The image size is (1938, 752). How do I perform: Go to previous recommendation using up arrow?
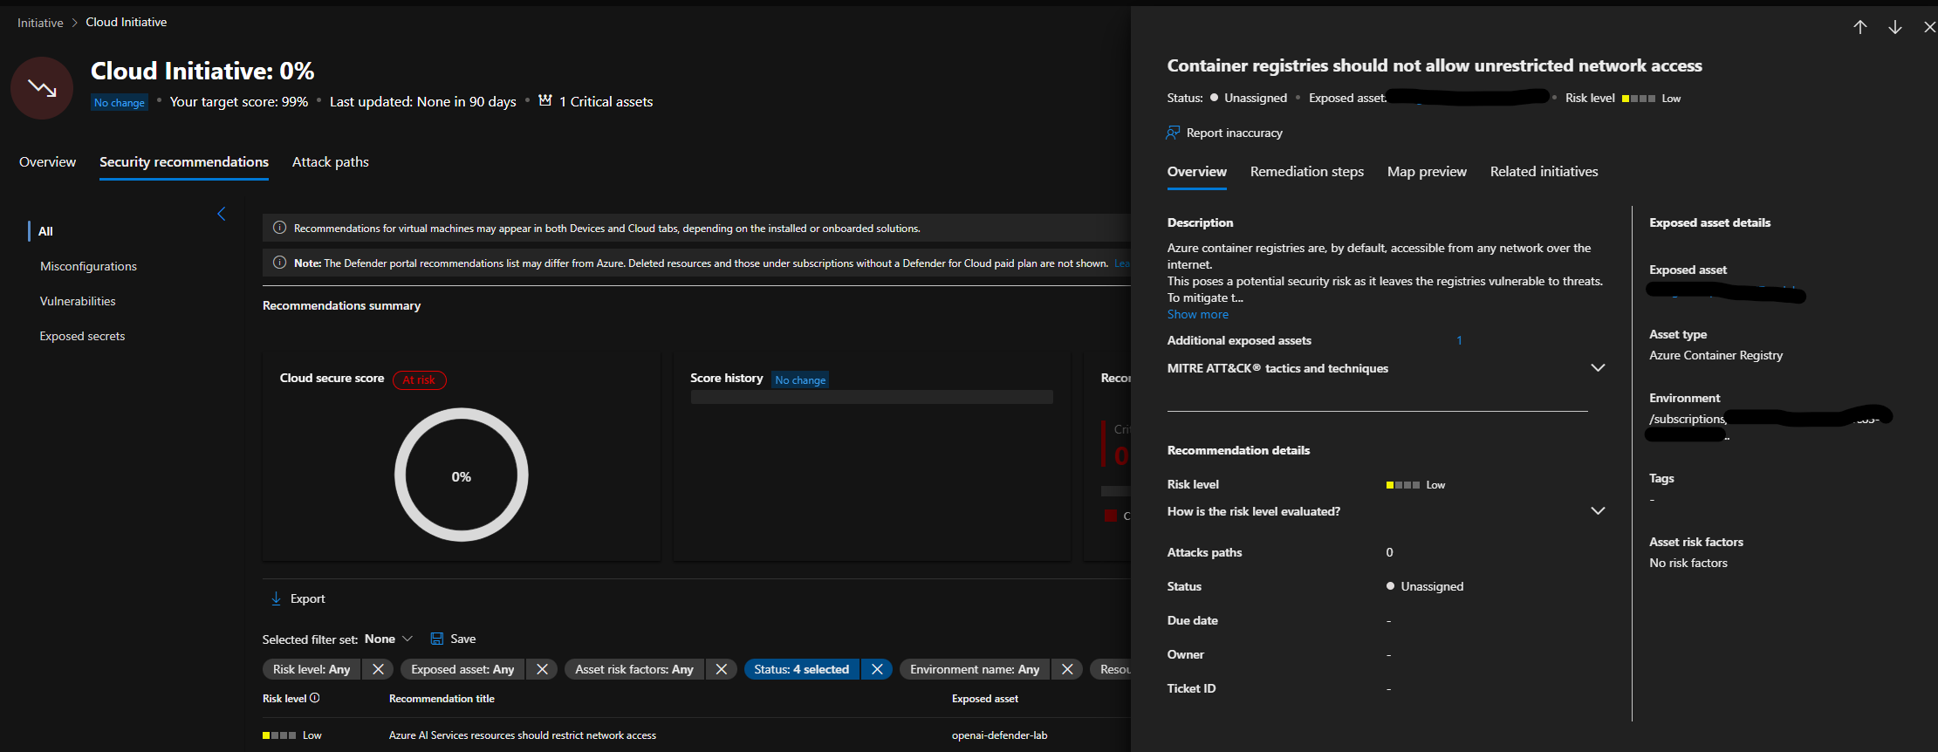(1859, 27)
